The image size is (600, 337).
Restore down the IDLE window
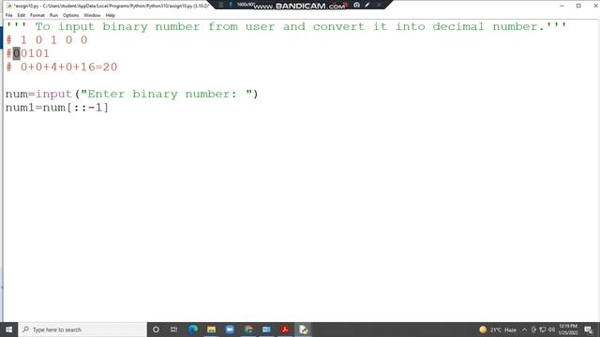coord(578,6)
